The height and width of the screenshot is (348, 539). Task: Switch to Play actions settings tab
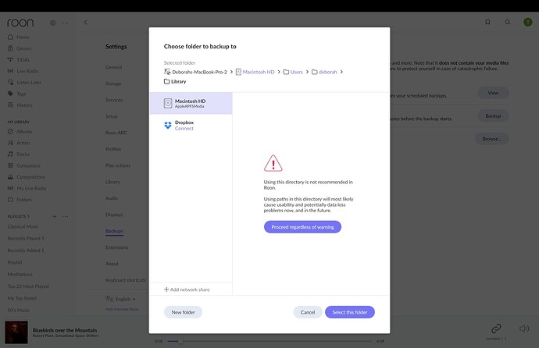tap(118, 165)
